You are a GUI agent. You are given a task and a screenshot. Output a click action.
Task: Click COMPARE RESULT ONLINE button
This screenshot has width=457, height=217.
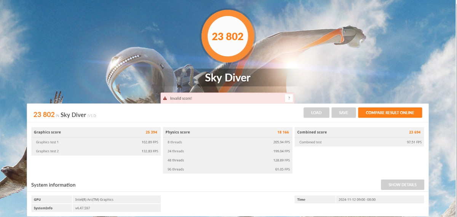(390, 113)
